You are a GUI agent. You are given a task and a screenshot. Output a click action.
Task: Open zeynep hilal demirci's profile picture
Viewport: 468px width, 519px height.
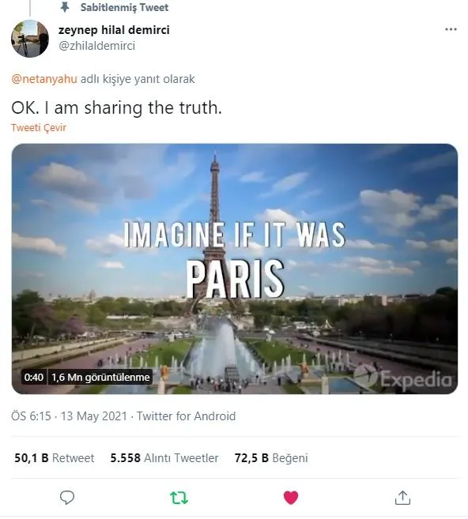pos(30,39)
